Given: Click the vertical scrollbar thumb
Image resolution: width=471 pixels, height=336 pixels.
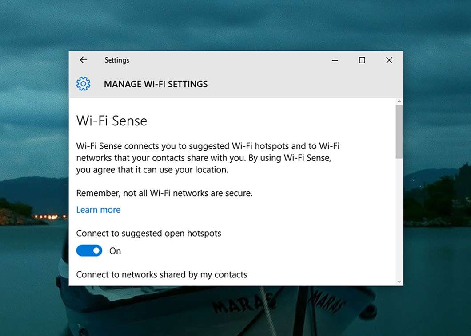Looking at the screenshot, I should 399,131.
